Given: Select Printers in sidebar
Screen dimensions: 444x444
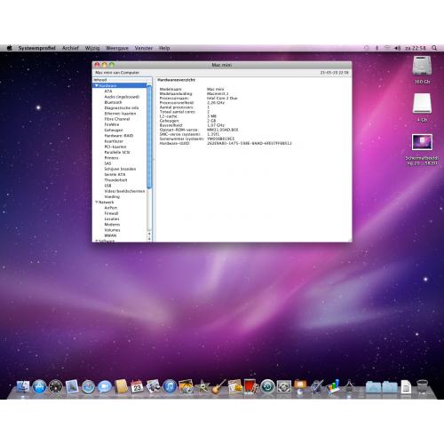Looking at the screenshot, I should tap(111, 158).
